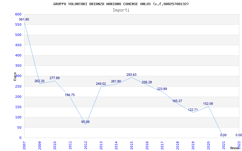This screenshot has width=242, height=151.
Task: Select data label 256.28
Action: 147,82
